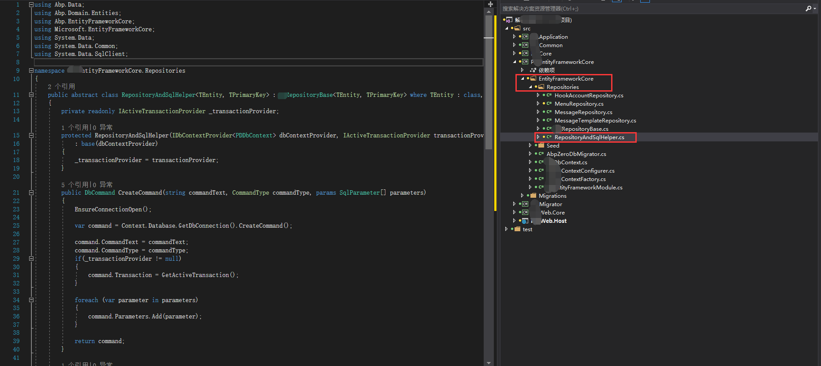Expand the Seed folder

coord(530,145)
